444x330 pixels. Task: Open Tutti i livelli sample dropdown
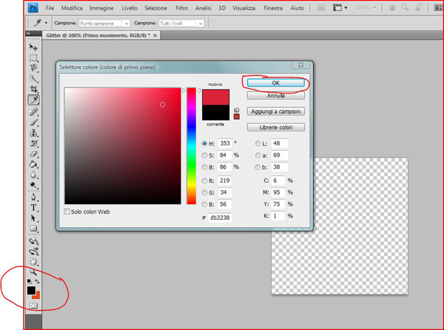181,23
